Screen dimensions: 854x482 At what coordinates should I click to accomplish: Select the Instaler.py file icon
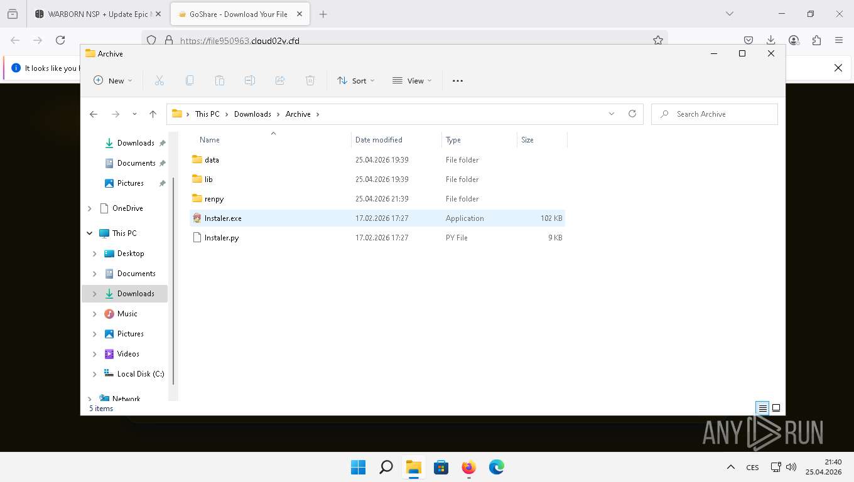pos(197,238)
